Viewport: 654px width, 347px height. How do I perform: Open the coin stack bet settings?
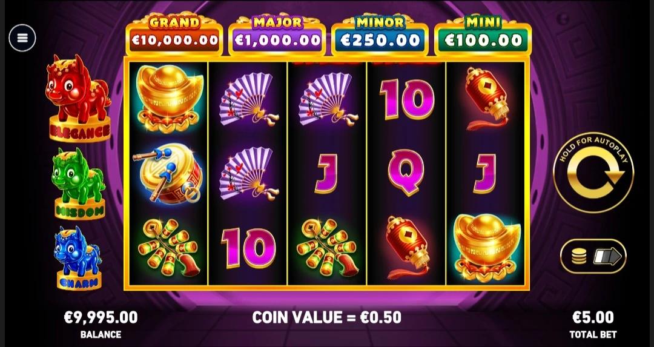[x=593, y=256]
